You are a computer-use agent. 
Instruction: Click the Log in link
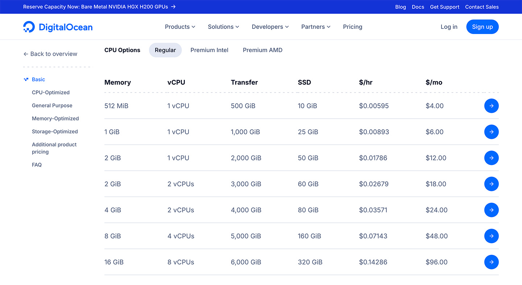(x=449, y=27)
